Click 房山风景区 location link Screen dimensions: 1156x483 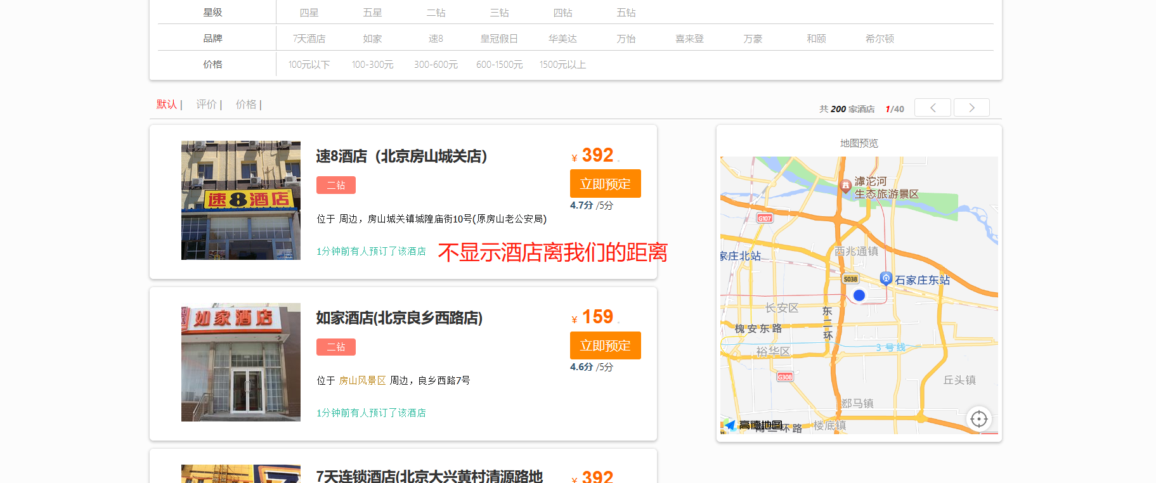click(362, 380)
